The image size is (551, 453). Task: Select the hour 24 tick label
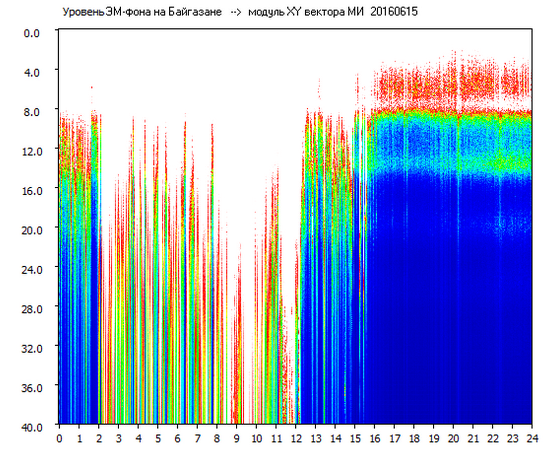click(x=531, y=438)
